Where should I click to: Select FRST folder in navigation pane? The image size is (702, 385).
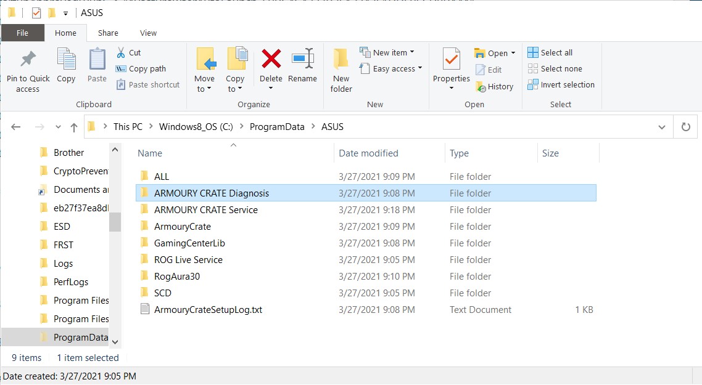pos(63,245)
